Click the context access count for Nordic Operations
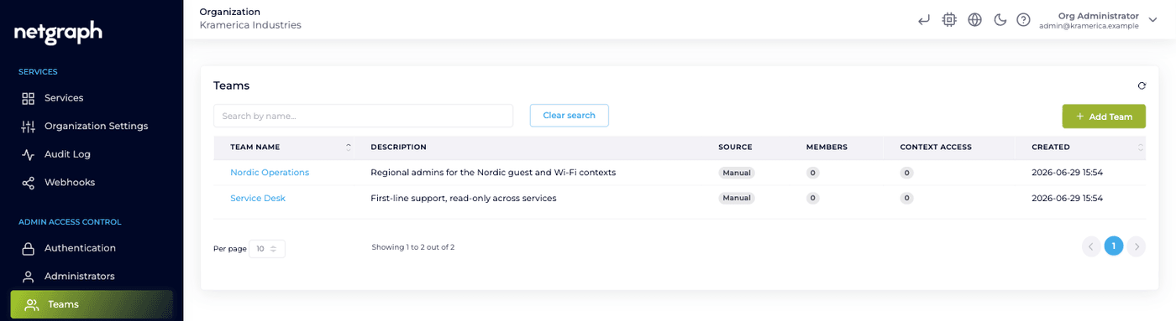 click(906, 173)
